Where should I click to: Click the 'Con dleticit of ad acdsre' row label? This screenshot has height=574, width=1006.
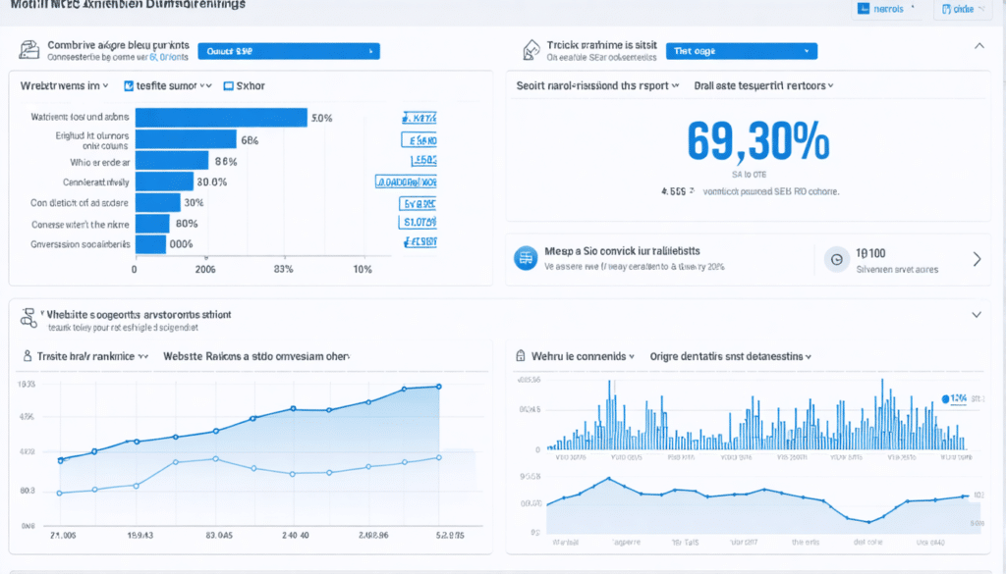79,203
